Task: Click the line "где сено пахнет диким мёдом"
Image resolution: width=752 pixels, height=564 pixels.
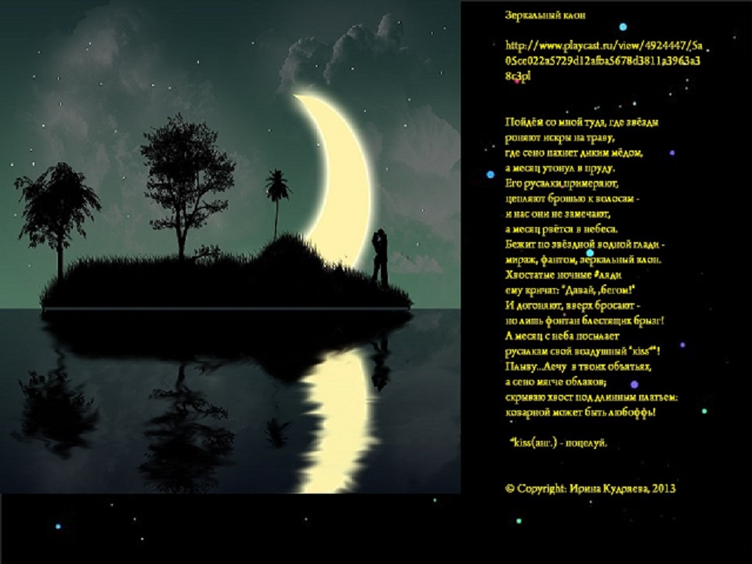Action: [x=573, y=153]
